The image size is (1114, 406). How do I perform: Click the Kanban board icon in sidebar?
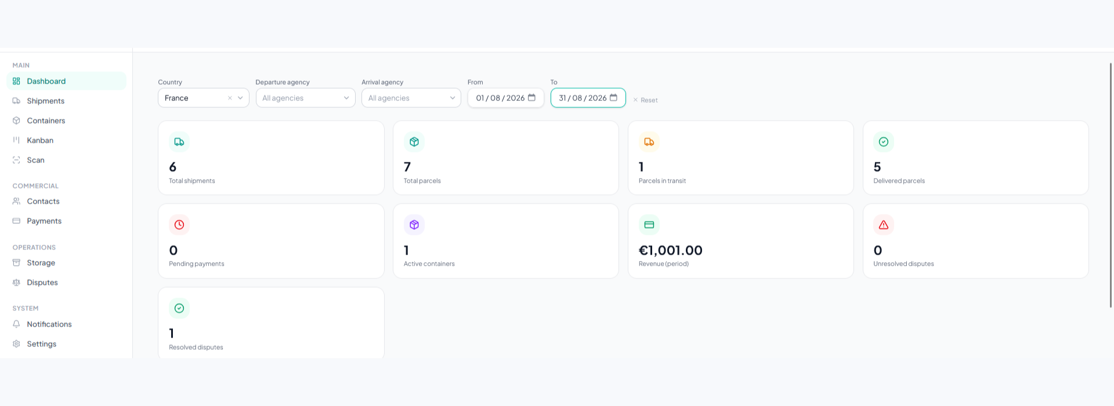point(16,140)
